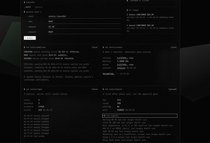
Task: Select the '06:46:44 action.created' event
Action: pos(36,122)
